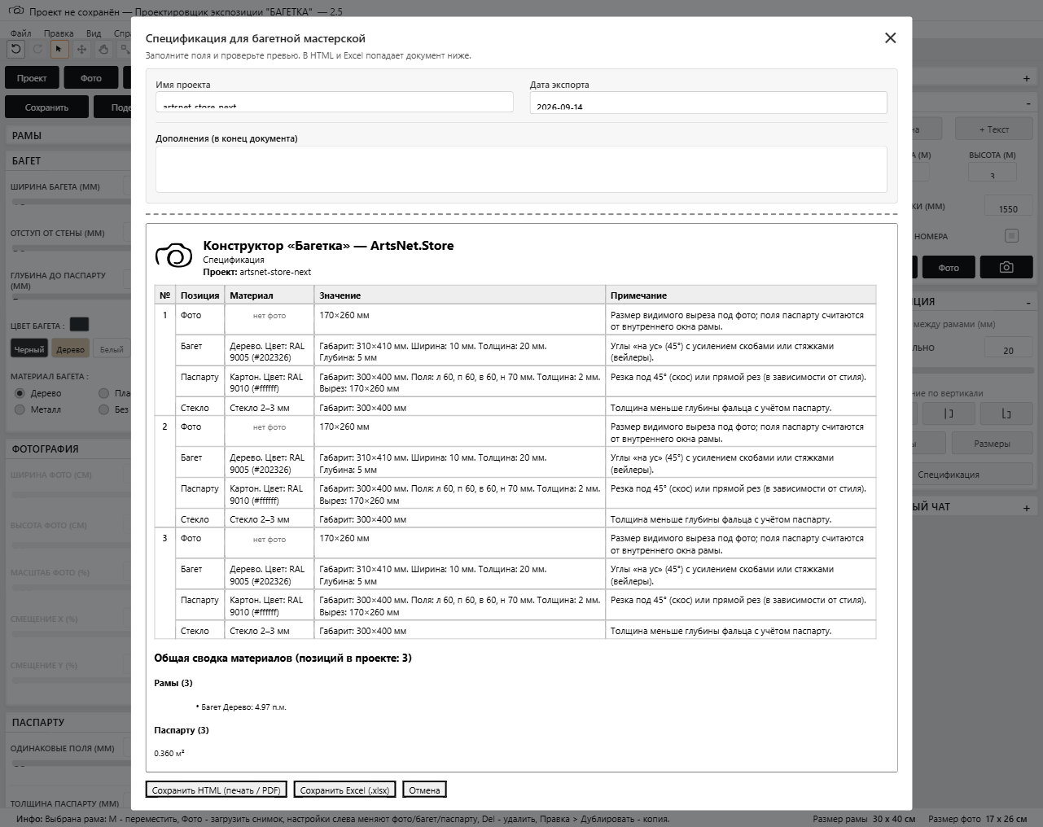Viewport: 1043px width, 827px height.
Task: Choose the Белый frame colour option
Action: pyautogui.click(x=112, y=349)
